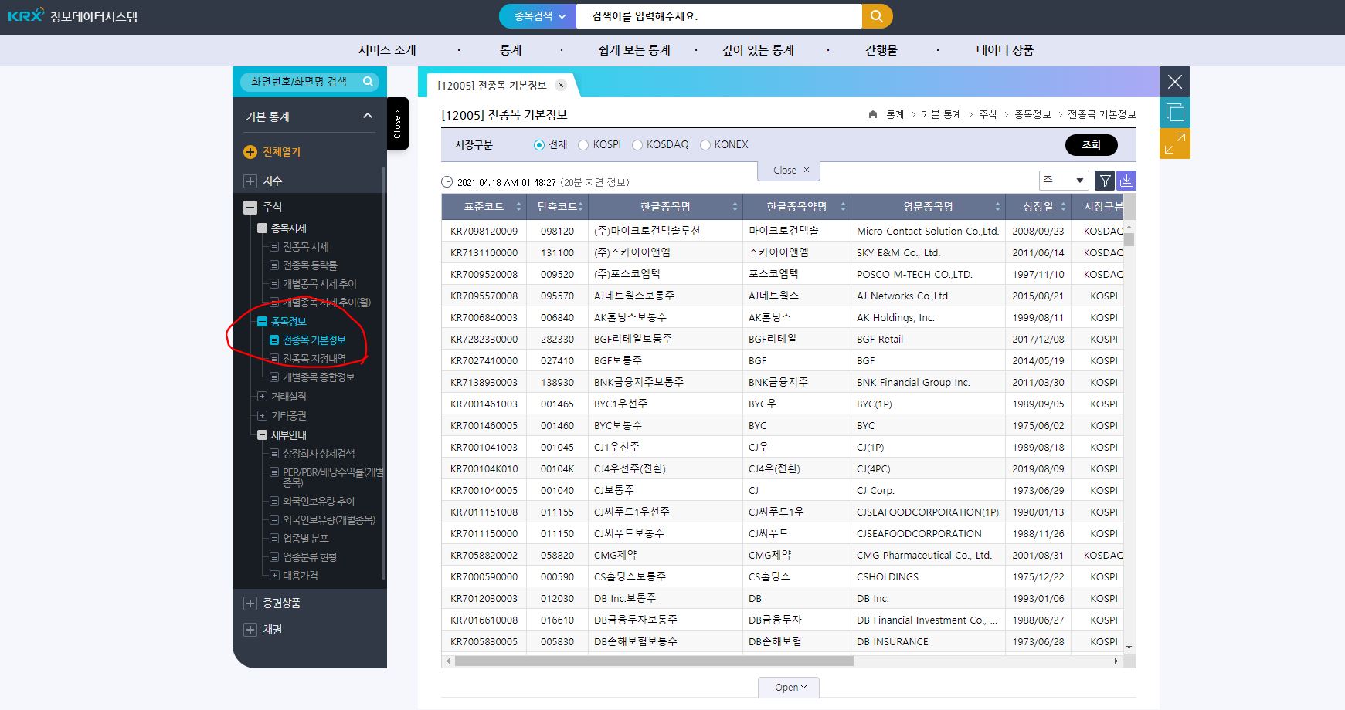
Task: Collapse the 세부안내 node
Action: coord(262,435)
